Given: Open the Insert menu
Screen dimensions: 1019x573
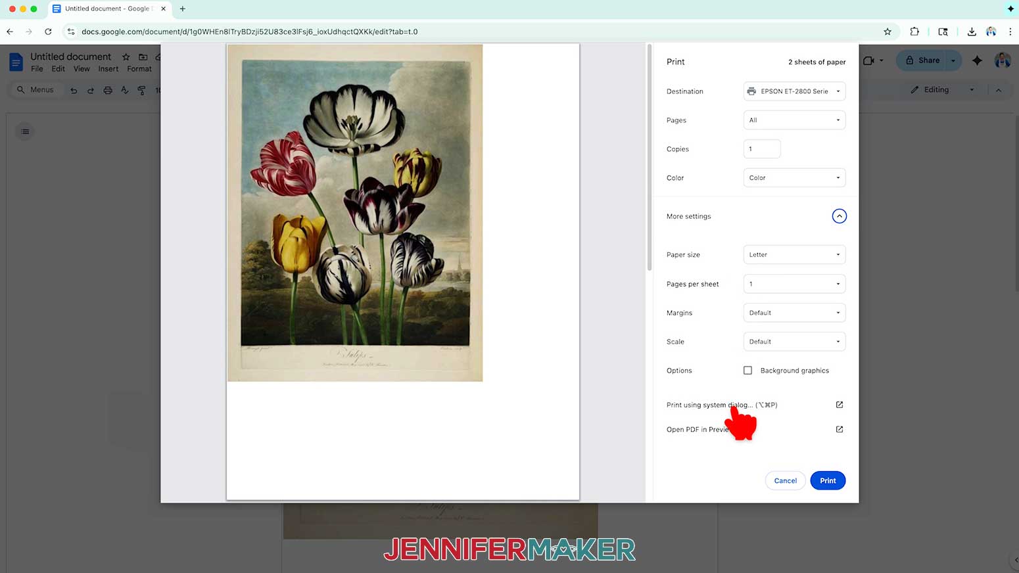Looking at the screenshot, I should click(x=108, y=69).
